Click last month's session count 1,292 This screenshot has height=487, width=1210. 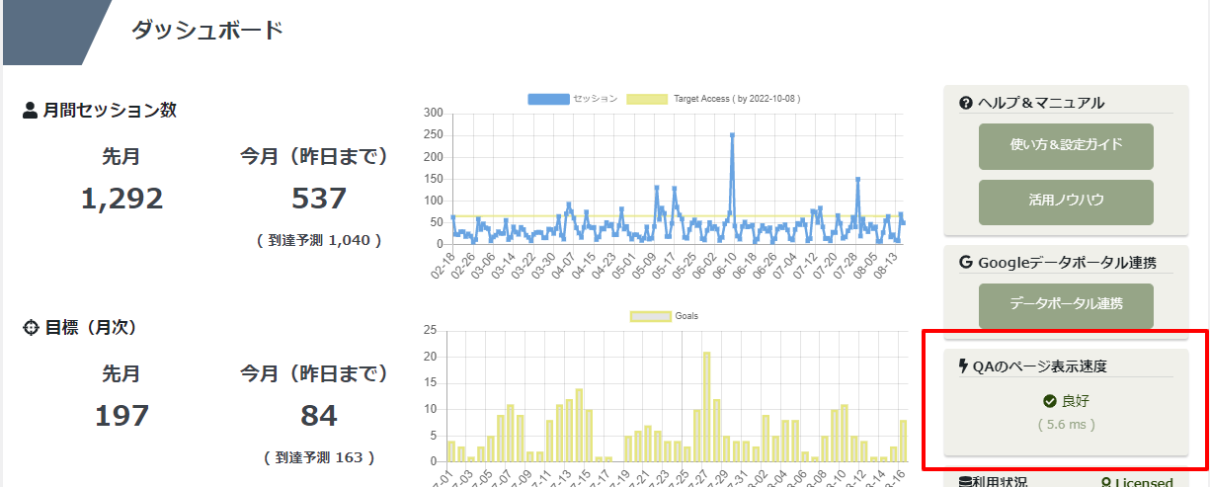[121, 199]
